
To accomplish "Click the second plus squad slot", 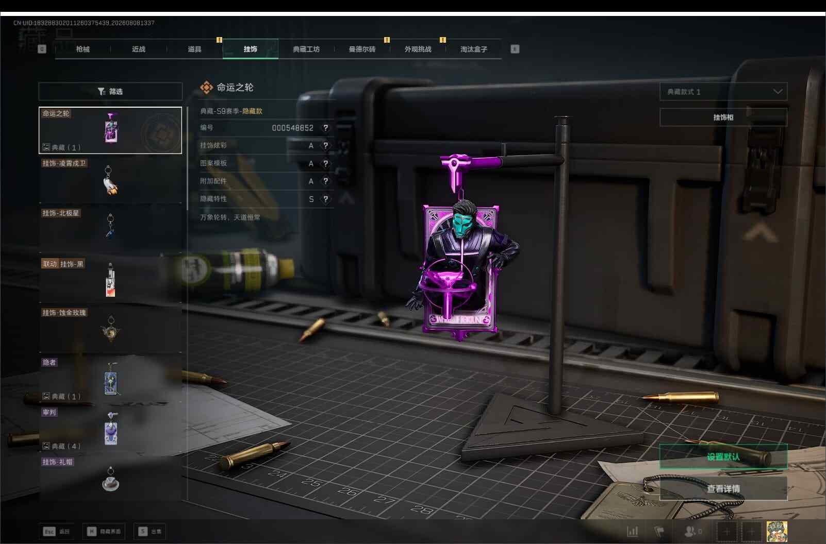I will click(751, 532).
